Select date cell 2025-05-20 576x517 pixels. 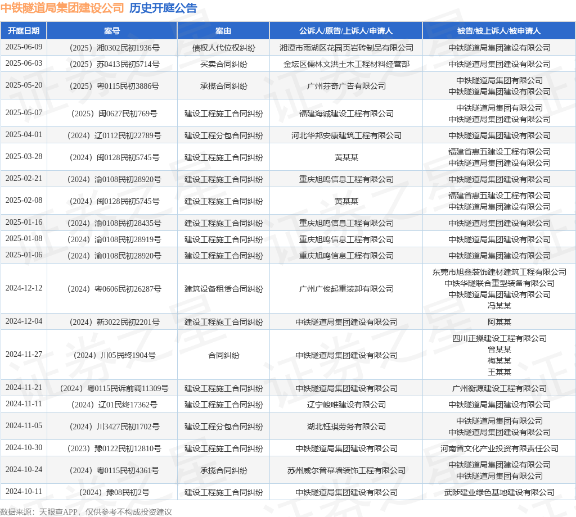pyautogui.click(x=24, y=85)
